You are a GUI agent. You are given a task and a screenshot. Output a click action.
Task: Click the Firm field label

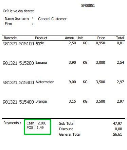[8, 24]
